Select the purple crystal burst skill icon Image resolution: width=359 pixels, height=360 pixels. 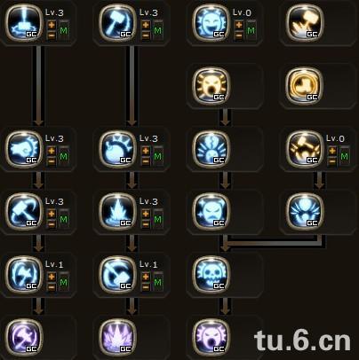pyautogui.click(x=117, y=338)
